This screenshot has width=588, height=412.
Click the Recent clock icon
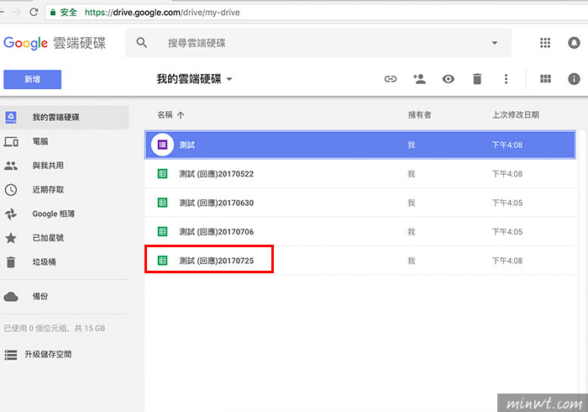click(11, 190)
